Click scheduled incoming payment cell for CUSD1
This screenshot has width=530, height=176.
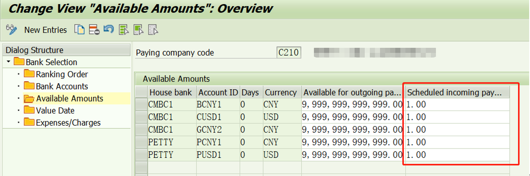click(458, 117)
